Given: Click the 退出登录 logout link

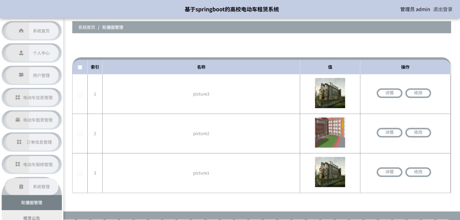Looking at the screenshot, I should (x=443, y=9).
